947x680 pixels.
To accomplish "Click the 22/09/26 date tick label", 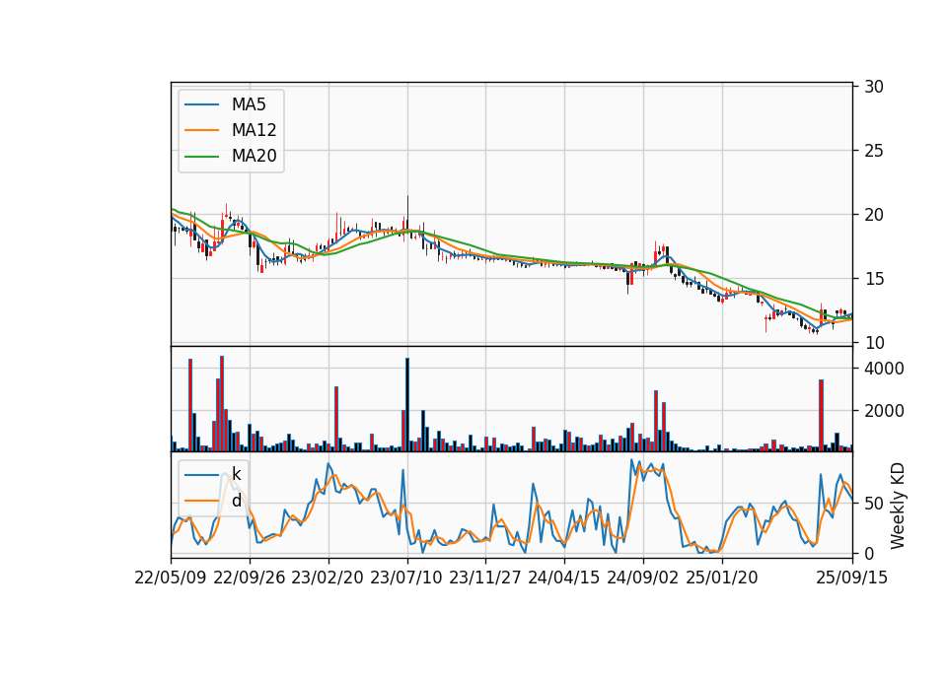I will pyautogui.click(x=250, y=578).
